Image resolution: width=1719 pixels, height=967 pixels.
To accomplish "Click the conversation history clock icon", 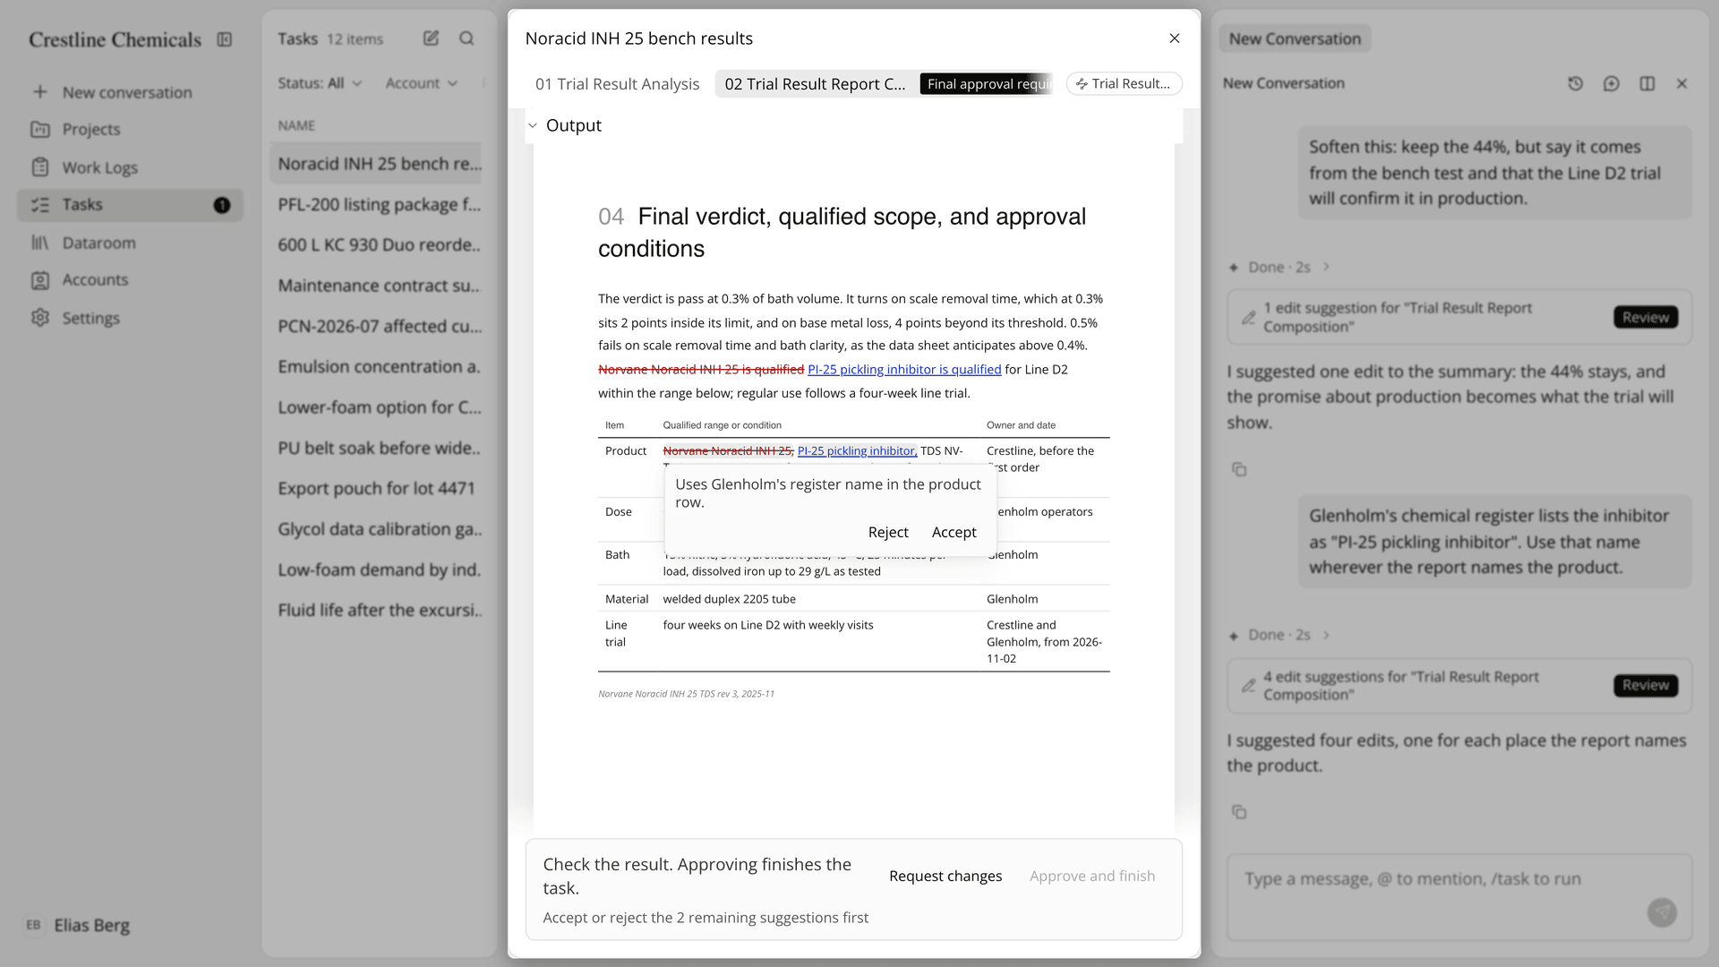I will (1576, 83).
